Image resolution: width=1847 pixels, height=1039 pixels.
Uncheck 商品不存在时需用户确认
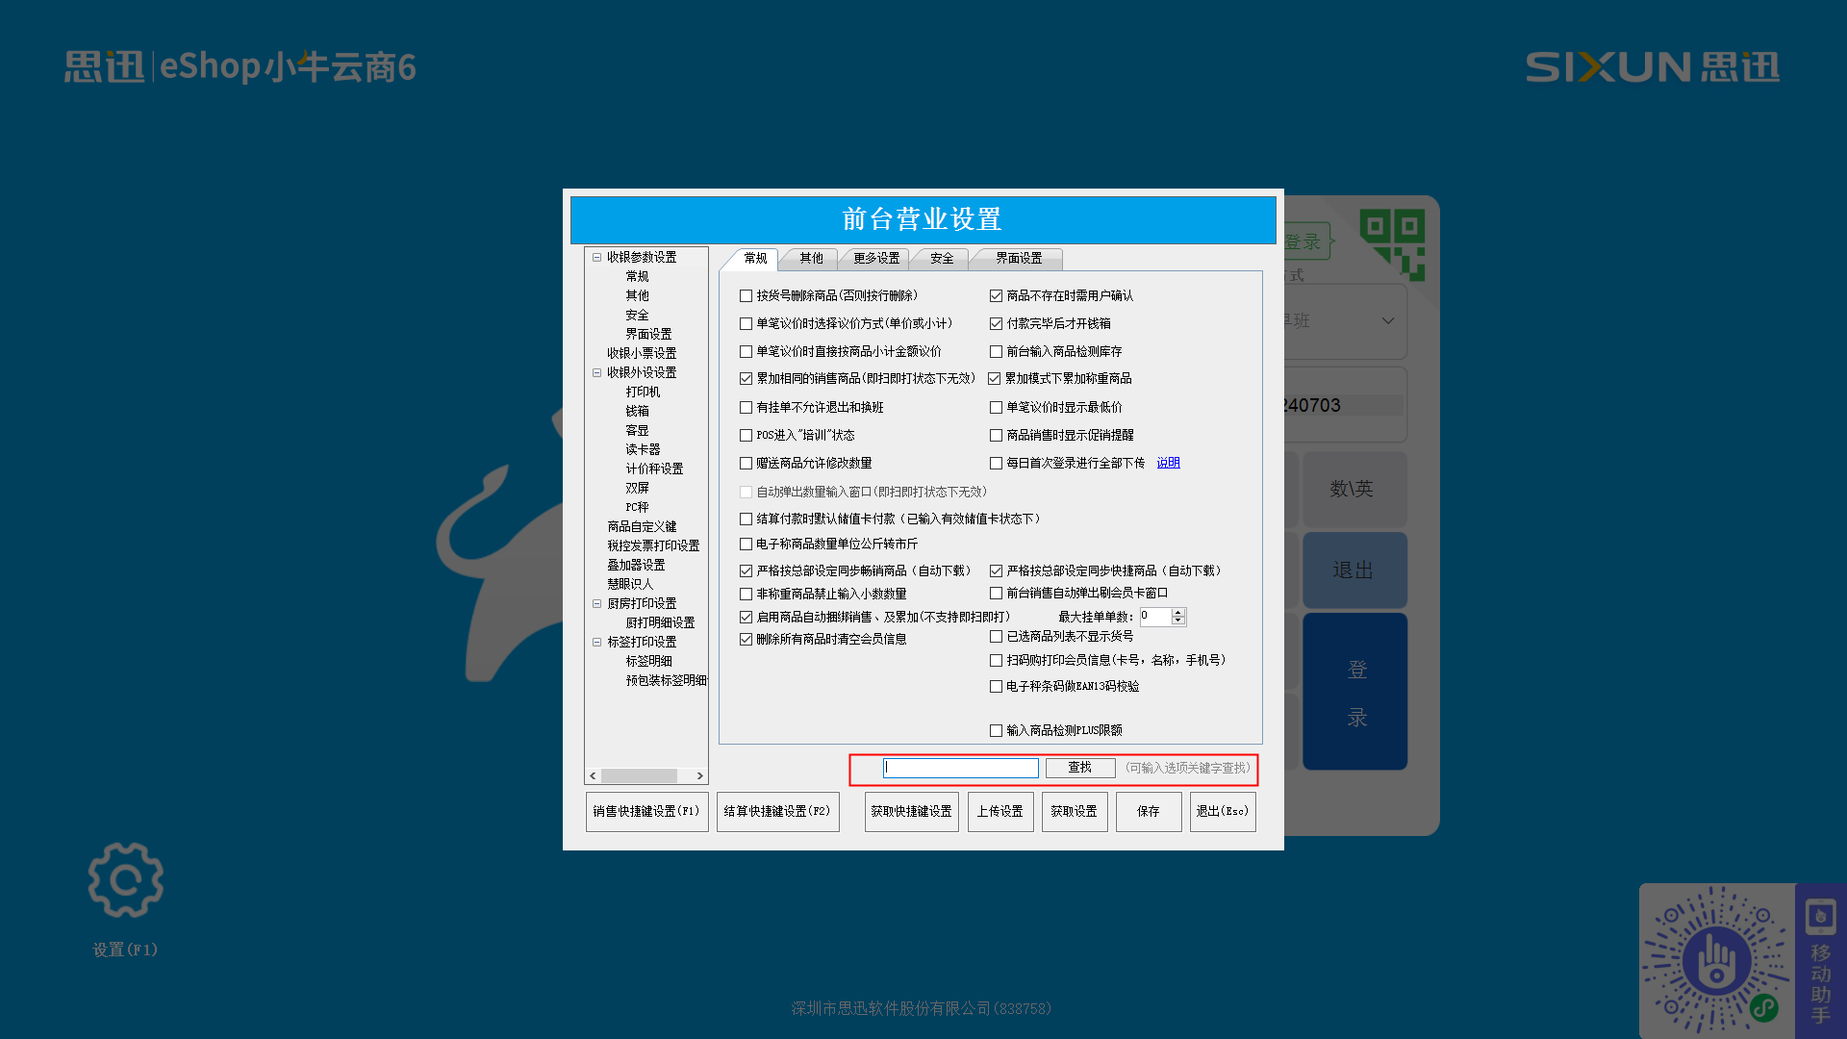click(x=996, y=295)
